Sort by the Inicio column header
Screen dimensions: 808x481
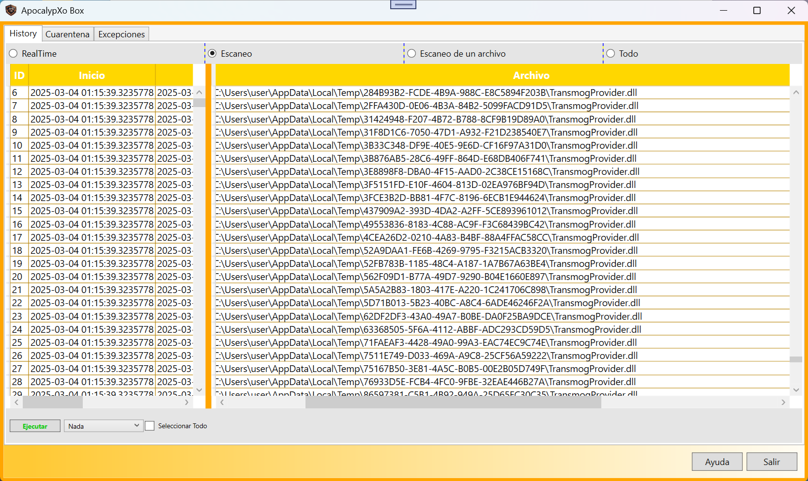[x=91, y=76]
